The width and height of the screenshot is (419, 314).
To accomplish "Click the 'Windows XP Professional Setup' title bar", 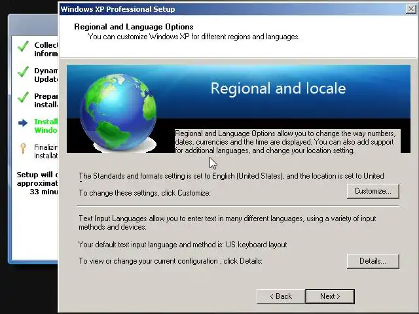I will pos(232,9).
